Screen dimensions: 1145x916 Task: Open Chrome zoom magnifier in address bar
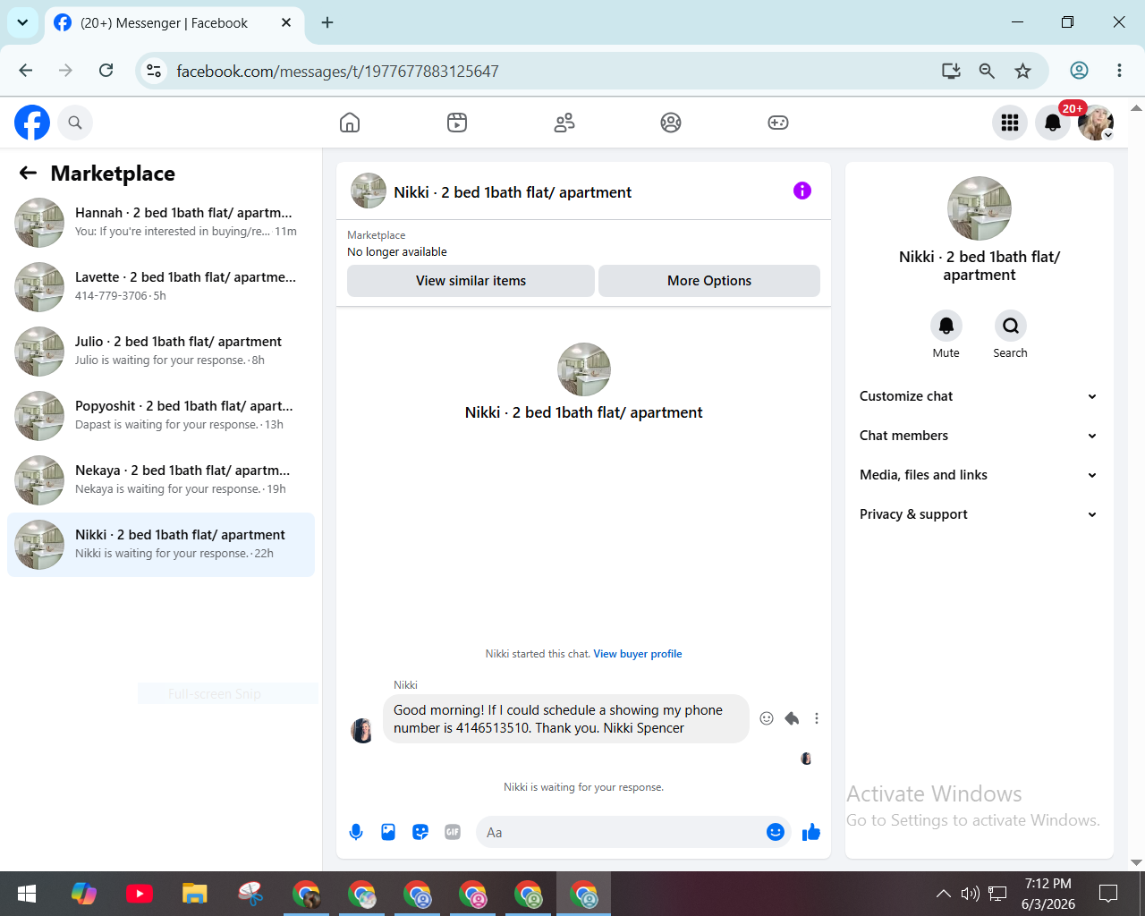(987, 71)
